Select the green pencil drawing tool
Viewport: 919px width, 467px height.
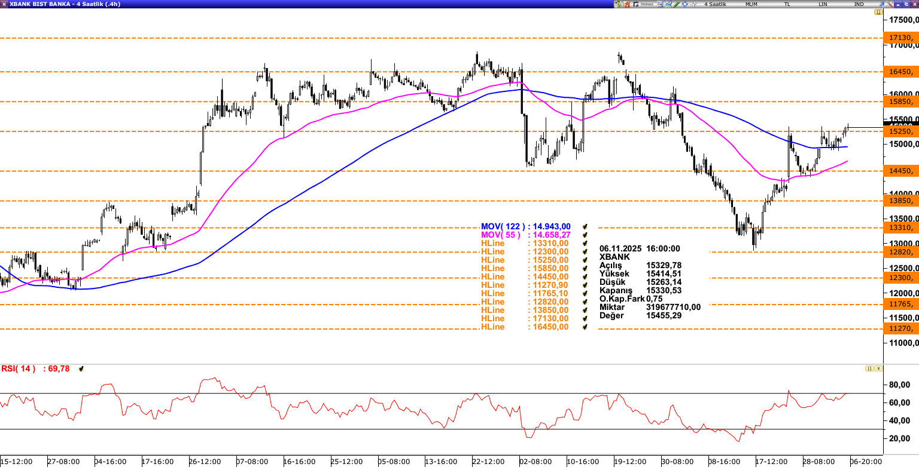point(677,4)
